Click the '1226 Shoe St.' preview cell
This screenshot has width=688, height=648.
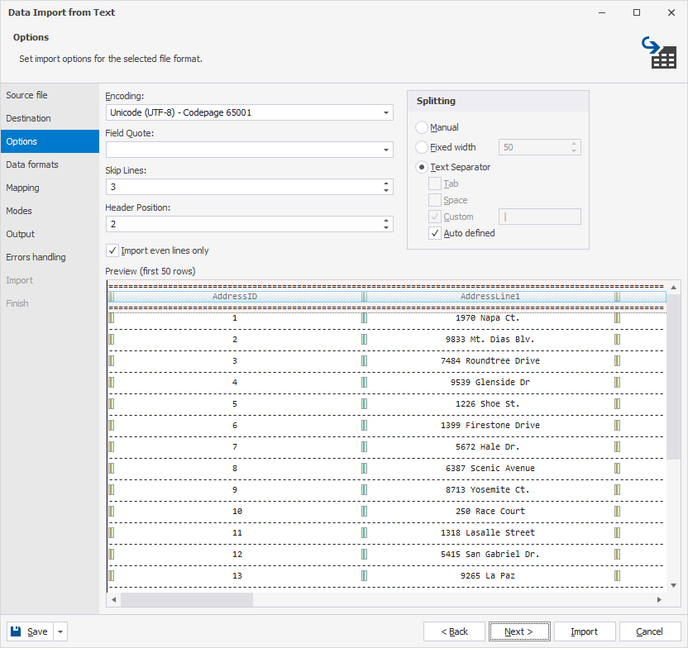click(488, 404)
